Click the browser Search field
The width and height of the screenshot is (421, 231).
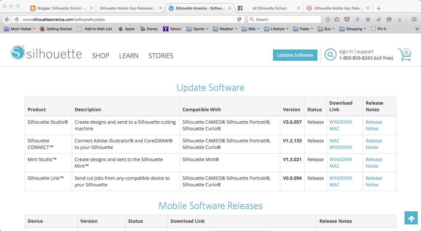285,19
